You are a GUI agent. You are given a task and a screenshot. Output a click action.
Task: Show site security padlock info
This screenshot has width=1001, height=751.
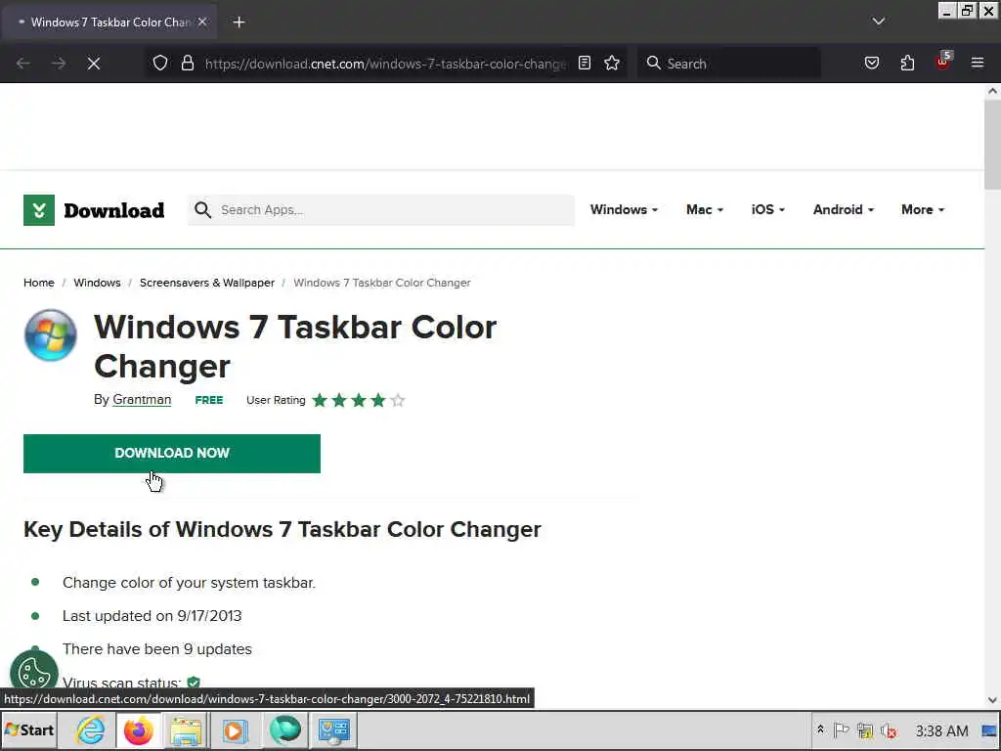187,64
